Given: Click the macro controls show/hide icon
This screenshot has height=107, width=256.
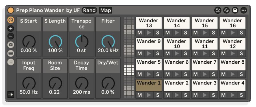Looking at the screenshot, I should tap(11, 20).
